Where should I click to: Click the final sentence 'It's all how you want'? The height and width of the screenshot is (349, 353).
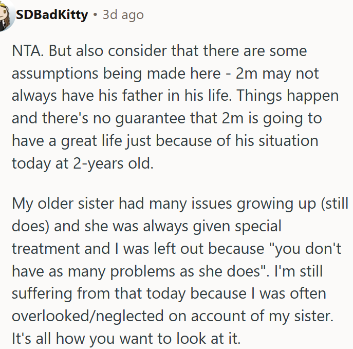[126, 338]
